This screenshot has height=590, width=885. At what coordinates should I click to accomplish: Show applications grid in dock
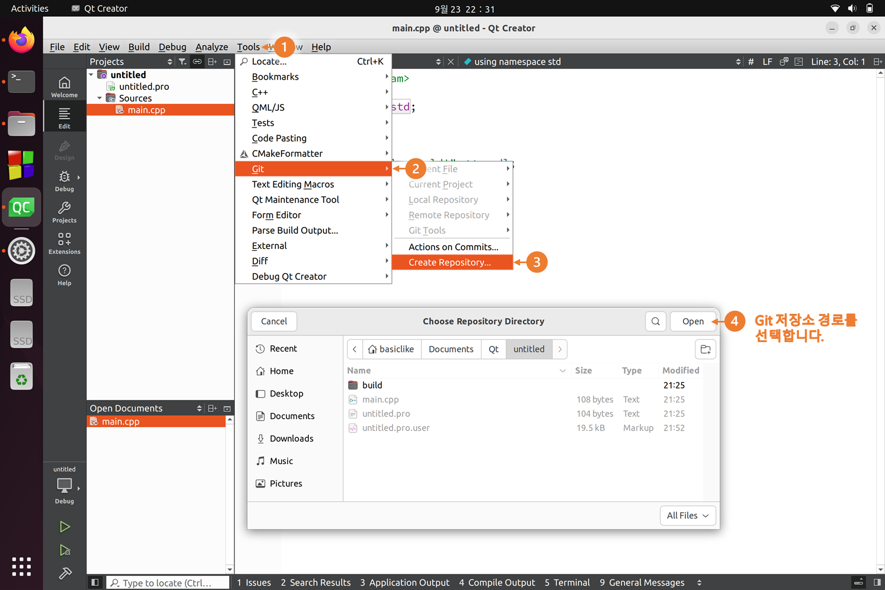(x=21, y=567)
